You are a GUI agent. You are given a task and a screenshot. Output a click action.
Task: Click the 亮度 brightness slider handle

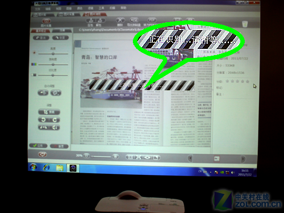(x=53, y=54)
